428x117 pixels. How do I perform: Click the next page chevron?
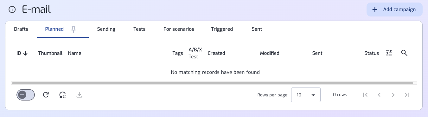point(393,94)
